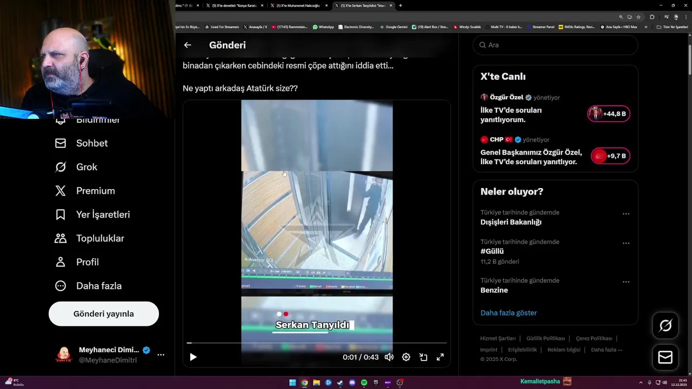Open options for #Güllü trend
This screenshot has height=389, width=692.
point(626,243)
